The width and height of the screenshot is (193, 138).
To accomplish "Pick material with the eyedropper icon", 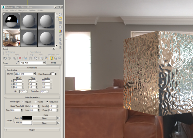I will point(17,63).
